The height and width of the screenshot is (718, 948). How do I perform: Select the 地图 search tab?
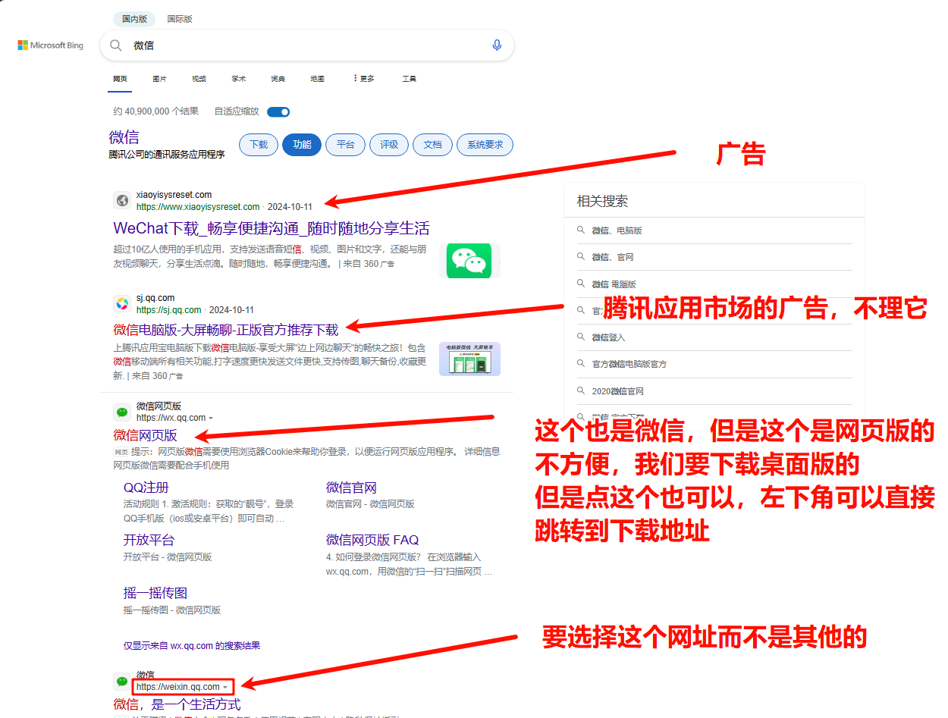point(318,79)
